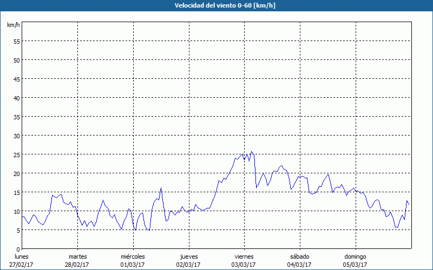433x270 pixels.
Task: Select the 25 tick label on the y-axis
Action: pos(16,154)
